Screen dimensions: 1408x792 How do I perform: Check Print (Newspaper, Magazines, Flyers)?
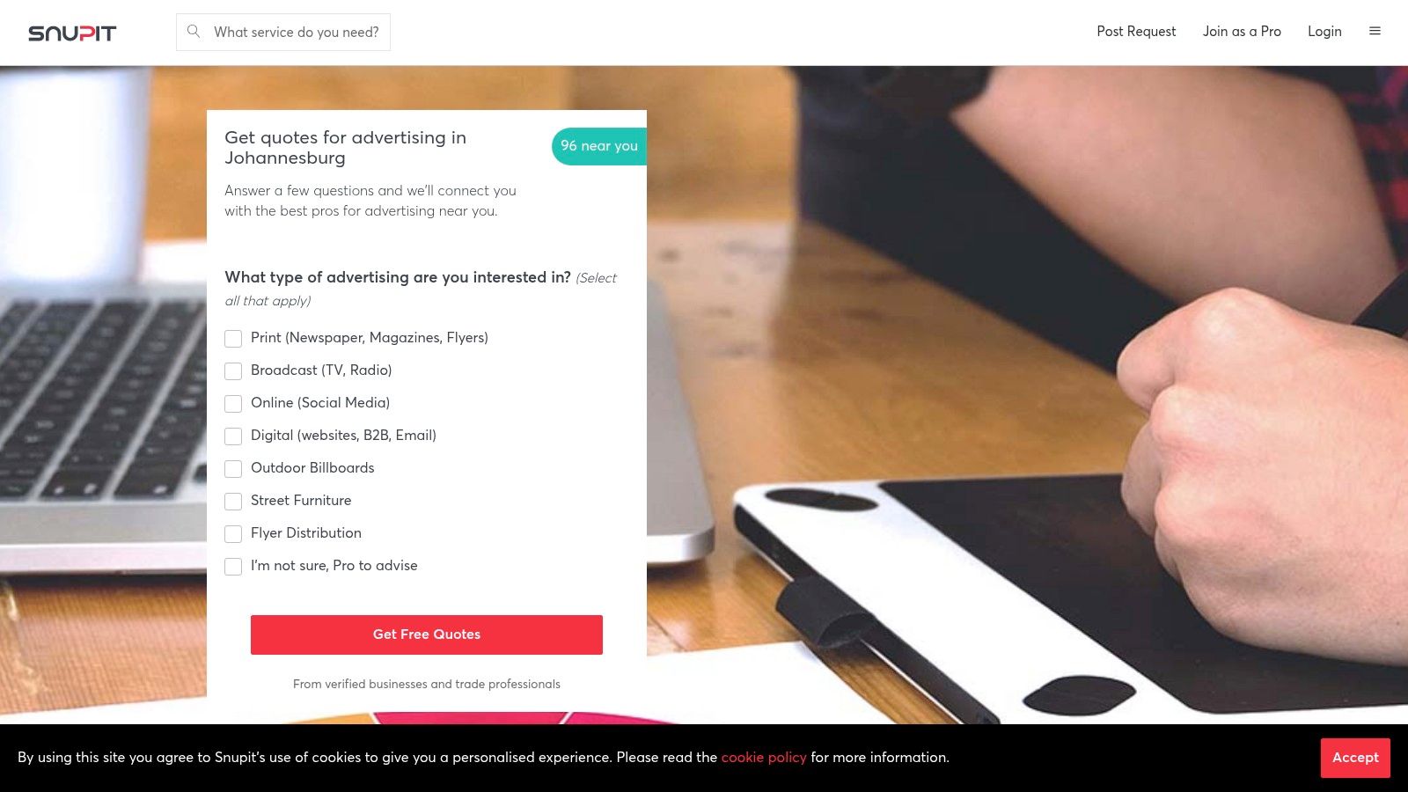(233, 339)
